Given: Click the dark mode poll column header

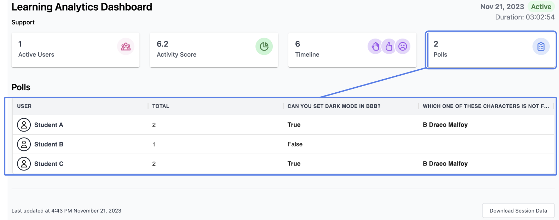Looking at the screenshot, I should point(334,106).
